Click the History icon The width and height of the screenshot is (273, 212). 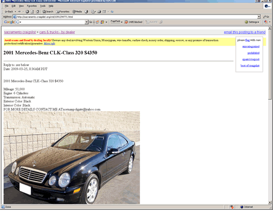point(86,11)
